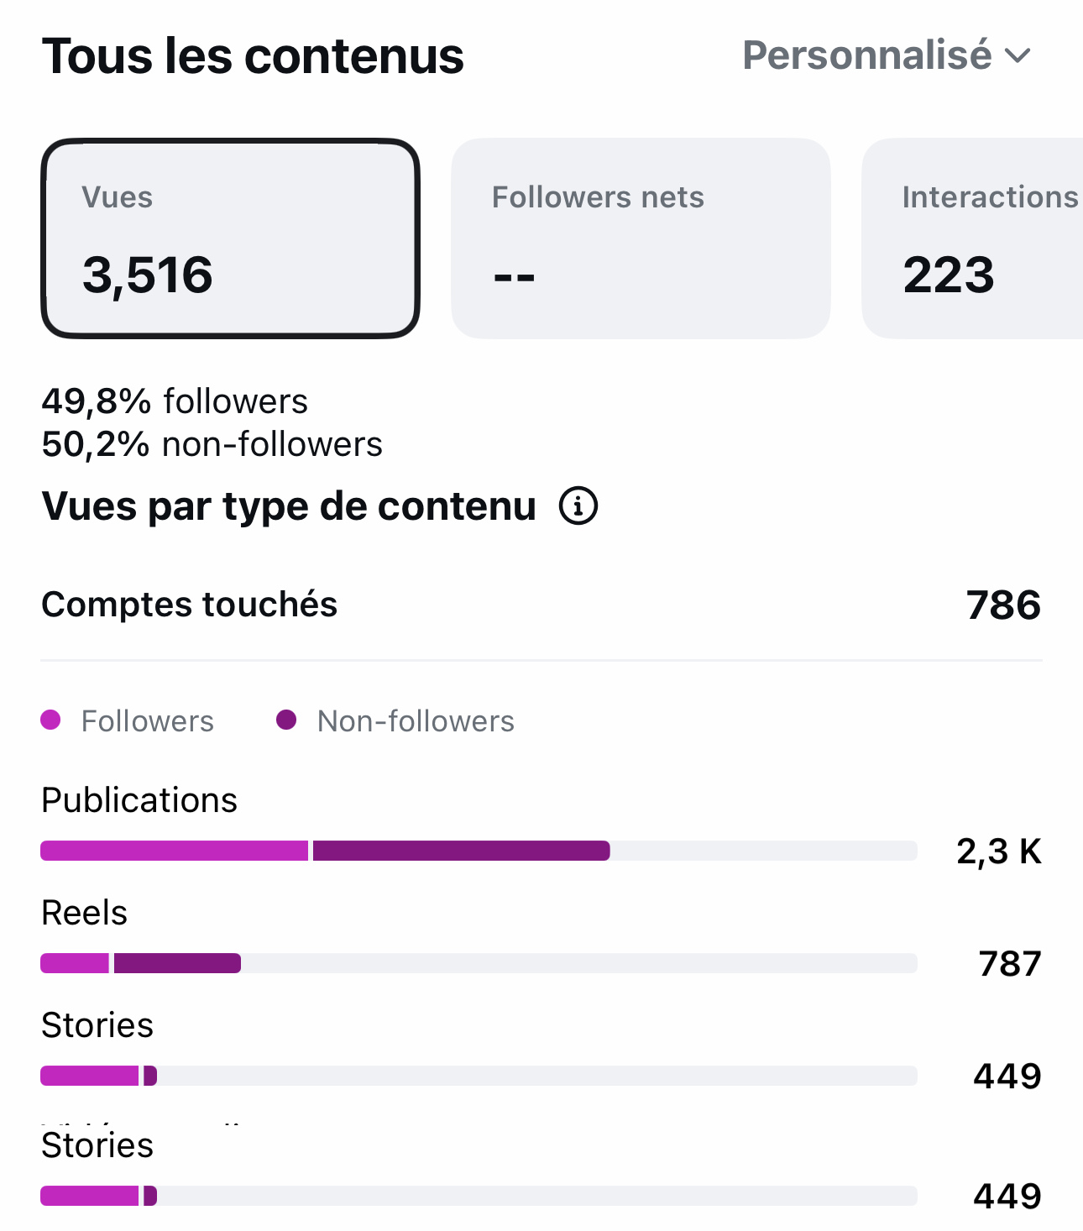
Task: Select the Vues metric card
Action: pos(230,238)
